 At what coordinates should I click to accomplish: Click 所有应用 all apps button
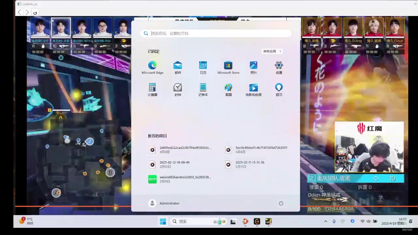coord(272,51)
